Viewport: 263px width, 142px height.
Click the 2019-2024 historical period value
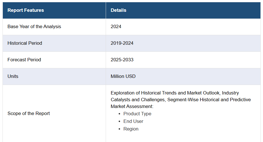click(x=122, y=43)
